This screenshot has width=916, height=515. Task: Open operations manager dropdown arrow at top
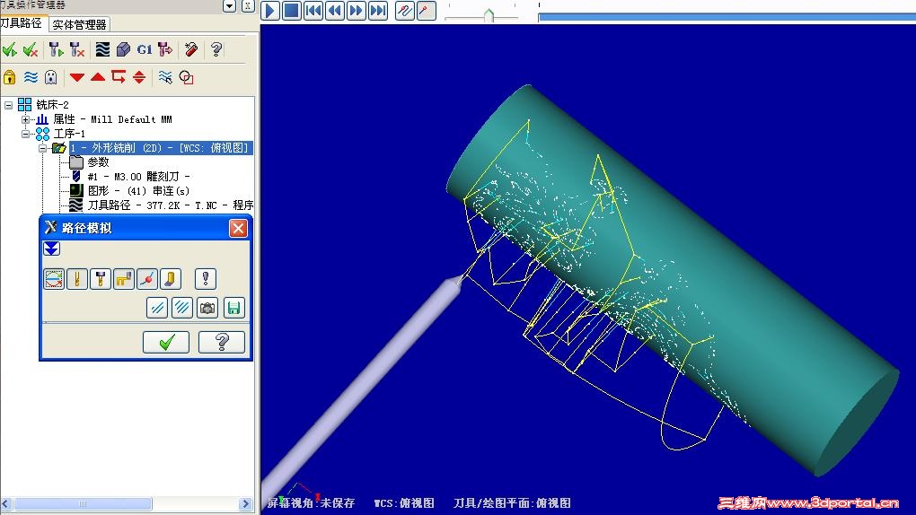[x=230, y=6]
